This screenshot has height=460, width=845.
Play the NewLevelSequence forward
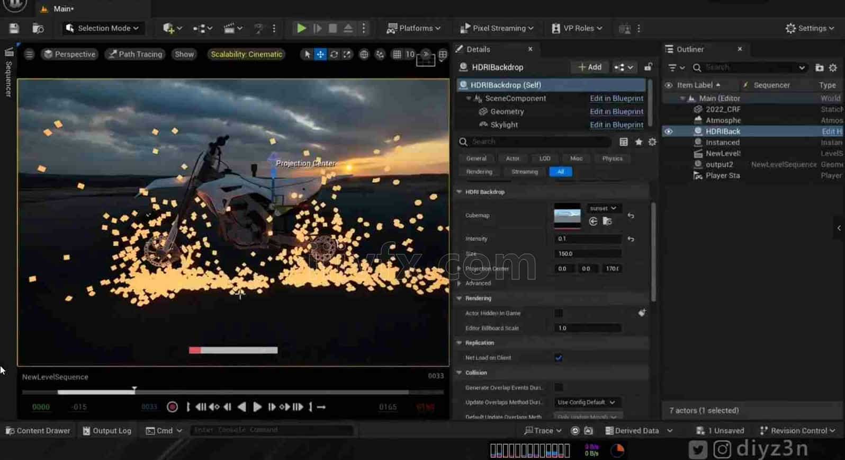[257, 407]
